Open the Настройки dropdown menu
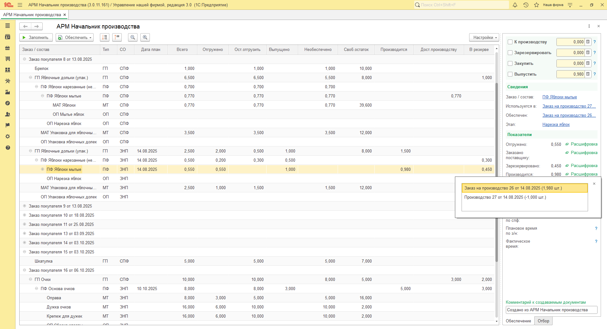This screenshot has width=607, height=329. [484, 37]
